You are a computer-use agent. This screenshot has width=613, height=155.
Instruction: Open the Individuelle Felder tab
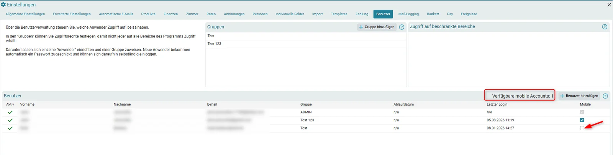[x=290, y=14]
